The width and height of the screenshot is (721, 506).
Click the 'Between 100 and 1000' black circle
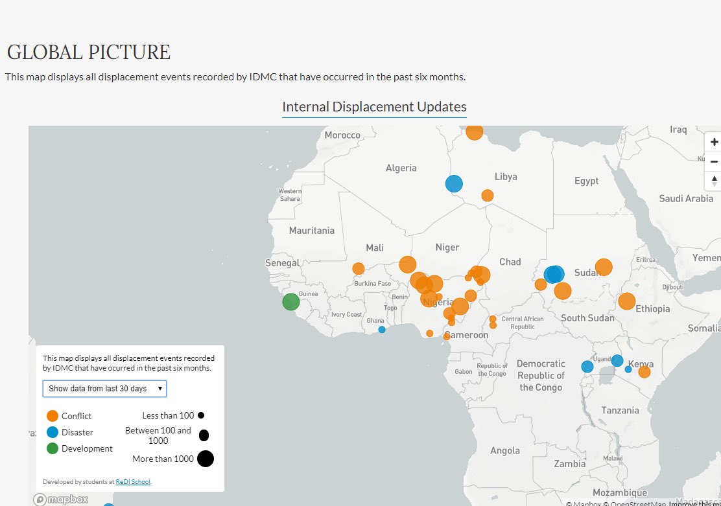[x=204, y=435]
